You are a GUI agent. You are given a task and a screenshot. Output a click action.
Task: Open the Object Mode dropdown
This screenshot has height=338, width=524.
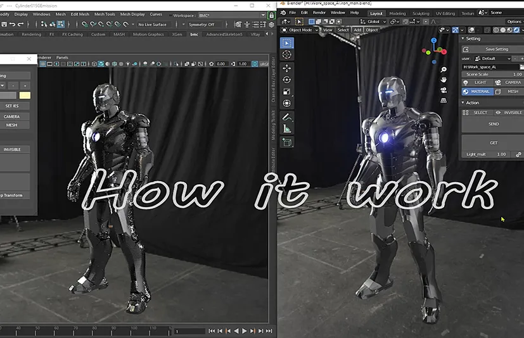point(300,30)
